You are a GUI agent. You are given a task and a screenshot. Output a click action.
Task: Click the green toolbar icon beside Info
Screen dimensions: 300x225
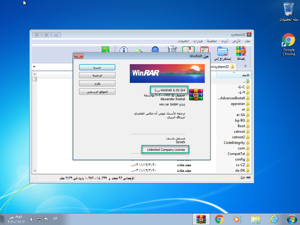105,49
